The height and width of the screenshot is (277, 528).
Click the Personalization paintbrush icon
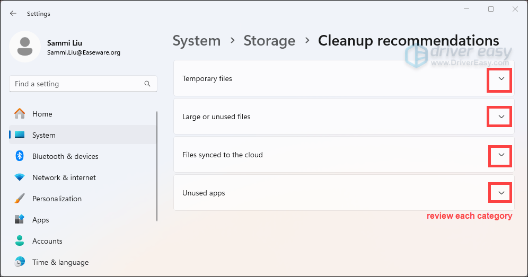(x=20, y=199)
